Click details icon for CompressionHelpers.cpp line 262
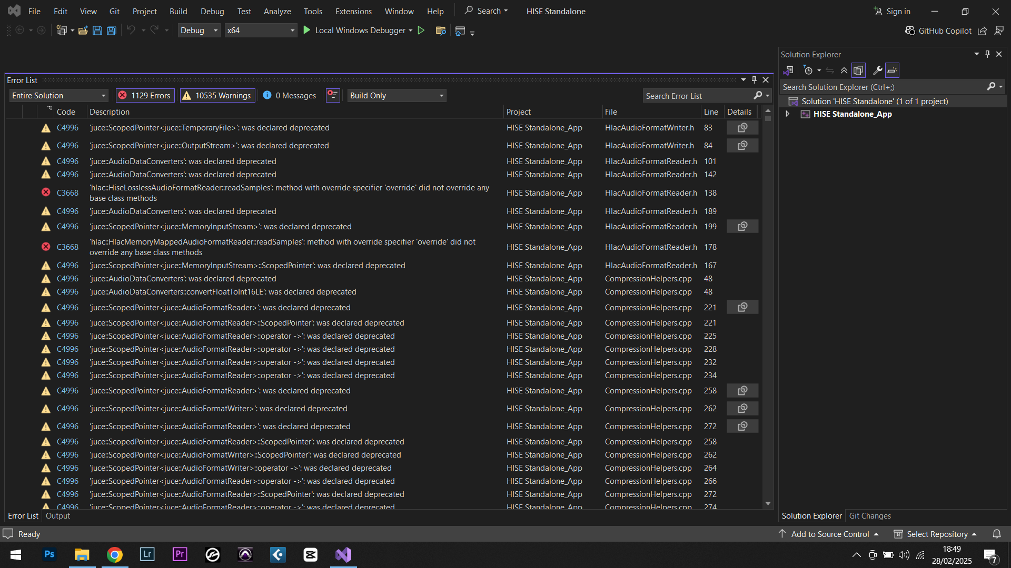Viewport: 1011px width, 568px height. click(x=742, y=409)
